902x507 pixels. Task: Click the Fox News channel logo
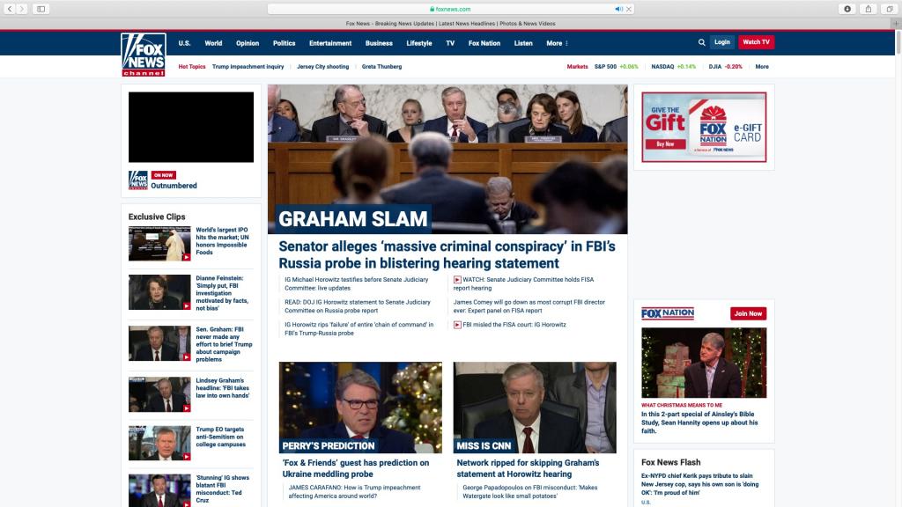(x=143, y=55)
